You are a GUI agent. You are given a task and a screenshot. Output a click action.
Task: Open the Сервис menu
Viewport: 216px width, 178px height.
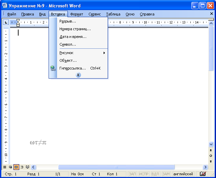(94, 14)
